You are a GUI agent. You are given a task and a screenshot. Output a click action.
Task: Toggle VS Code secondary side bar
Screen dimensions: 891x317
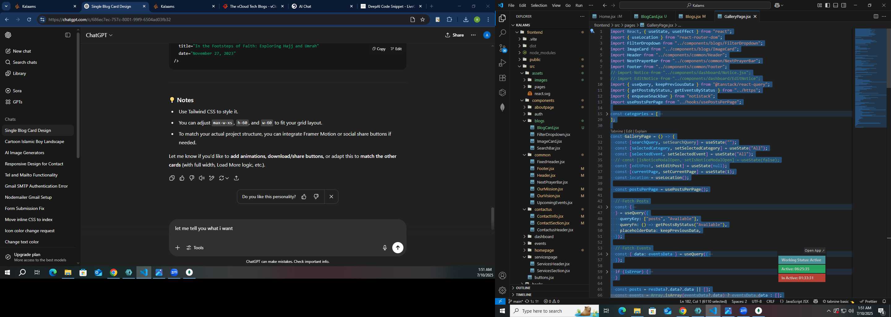(x=844, y=6)
